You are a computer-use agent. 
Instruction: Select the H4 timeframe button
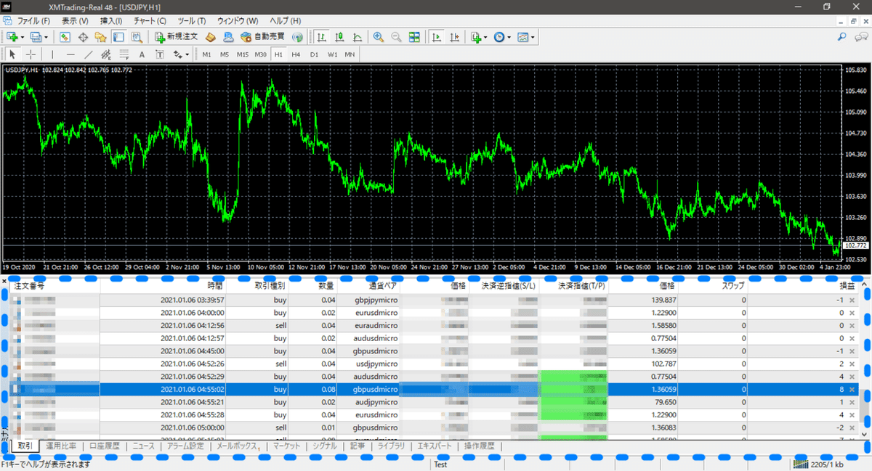coord(296,54)
